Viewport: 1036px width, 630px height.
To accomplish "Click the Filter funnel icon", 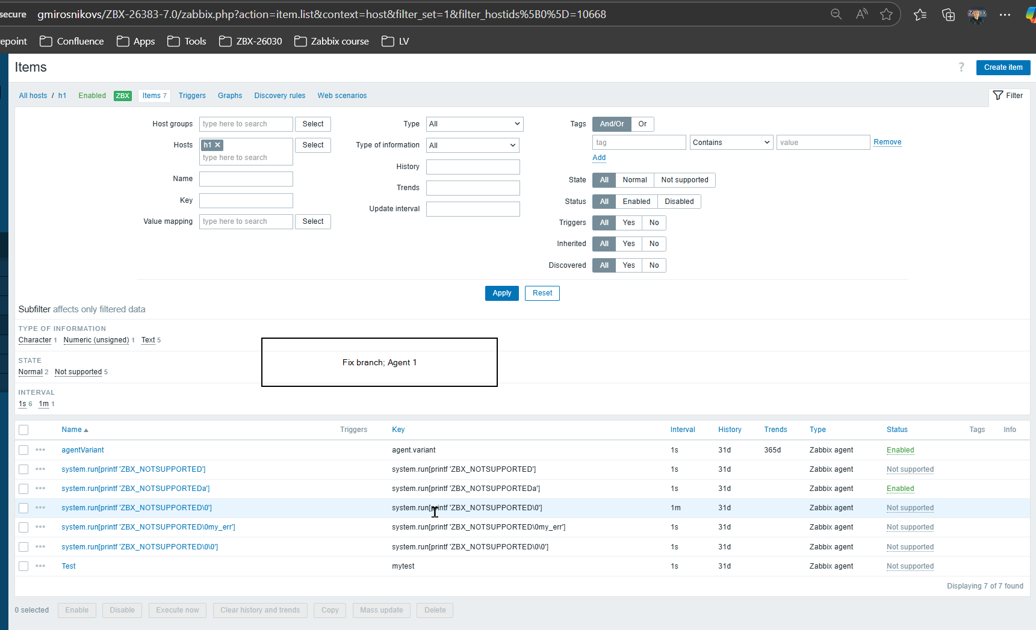I will 998,96.
